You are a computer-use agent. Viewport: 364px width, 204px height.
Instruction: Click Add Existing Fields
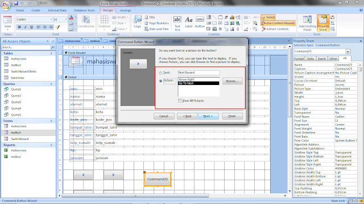tap(307, 23)
